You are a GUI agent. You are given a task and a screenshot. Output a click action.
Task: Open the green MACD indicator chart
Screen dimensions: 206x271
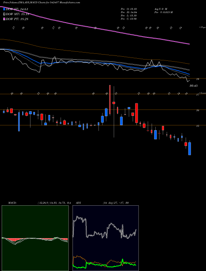(x=35, y=238)
